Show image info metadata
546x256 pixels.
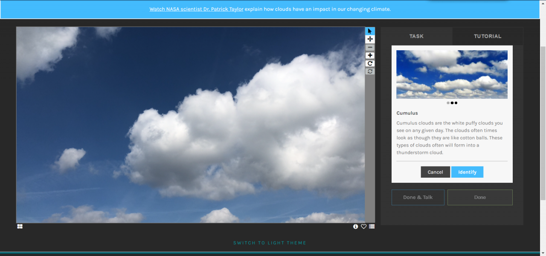pyautogui.click(x=355, y=227)
